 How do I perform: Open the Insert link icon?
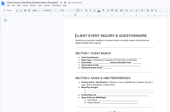point(108,10)
